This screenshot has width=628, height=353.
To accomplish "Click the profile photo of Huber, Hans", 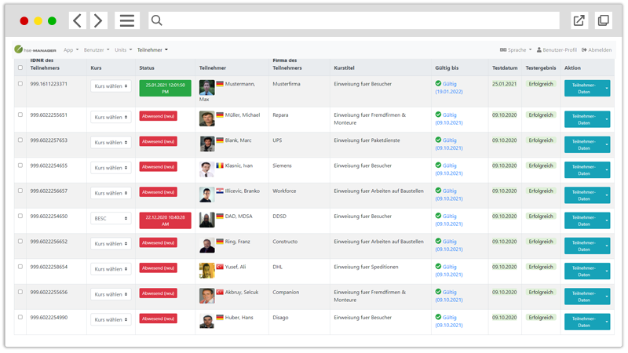I will [206, 321].
